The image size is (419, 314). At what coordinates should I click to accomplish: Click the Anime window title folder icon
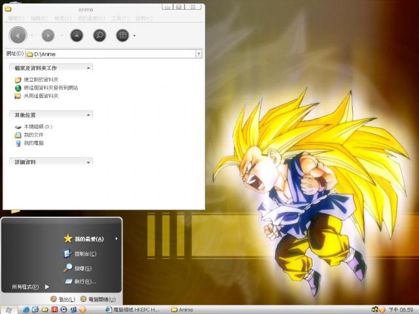point(8,9)
